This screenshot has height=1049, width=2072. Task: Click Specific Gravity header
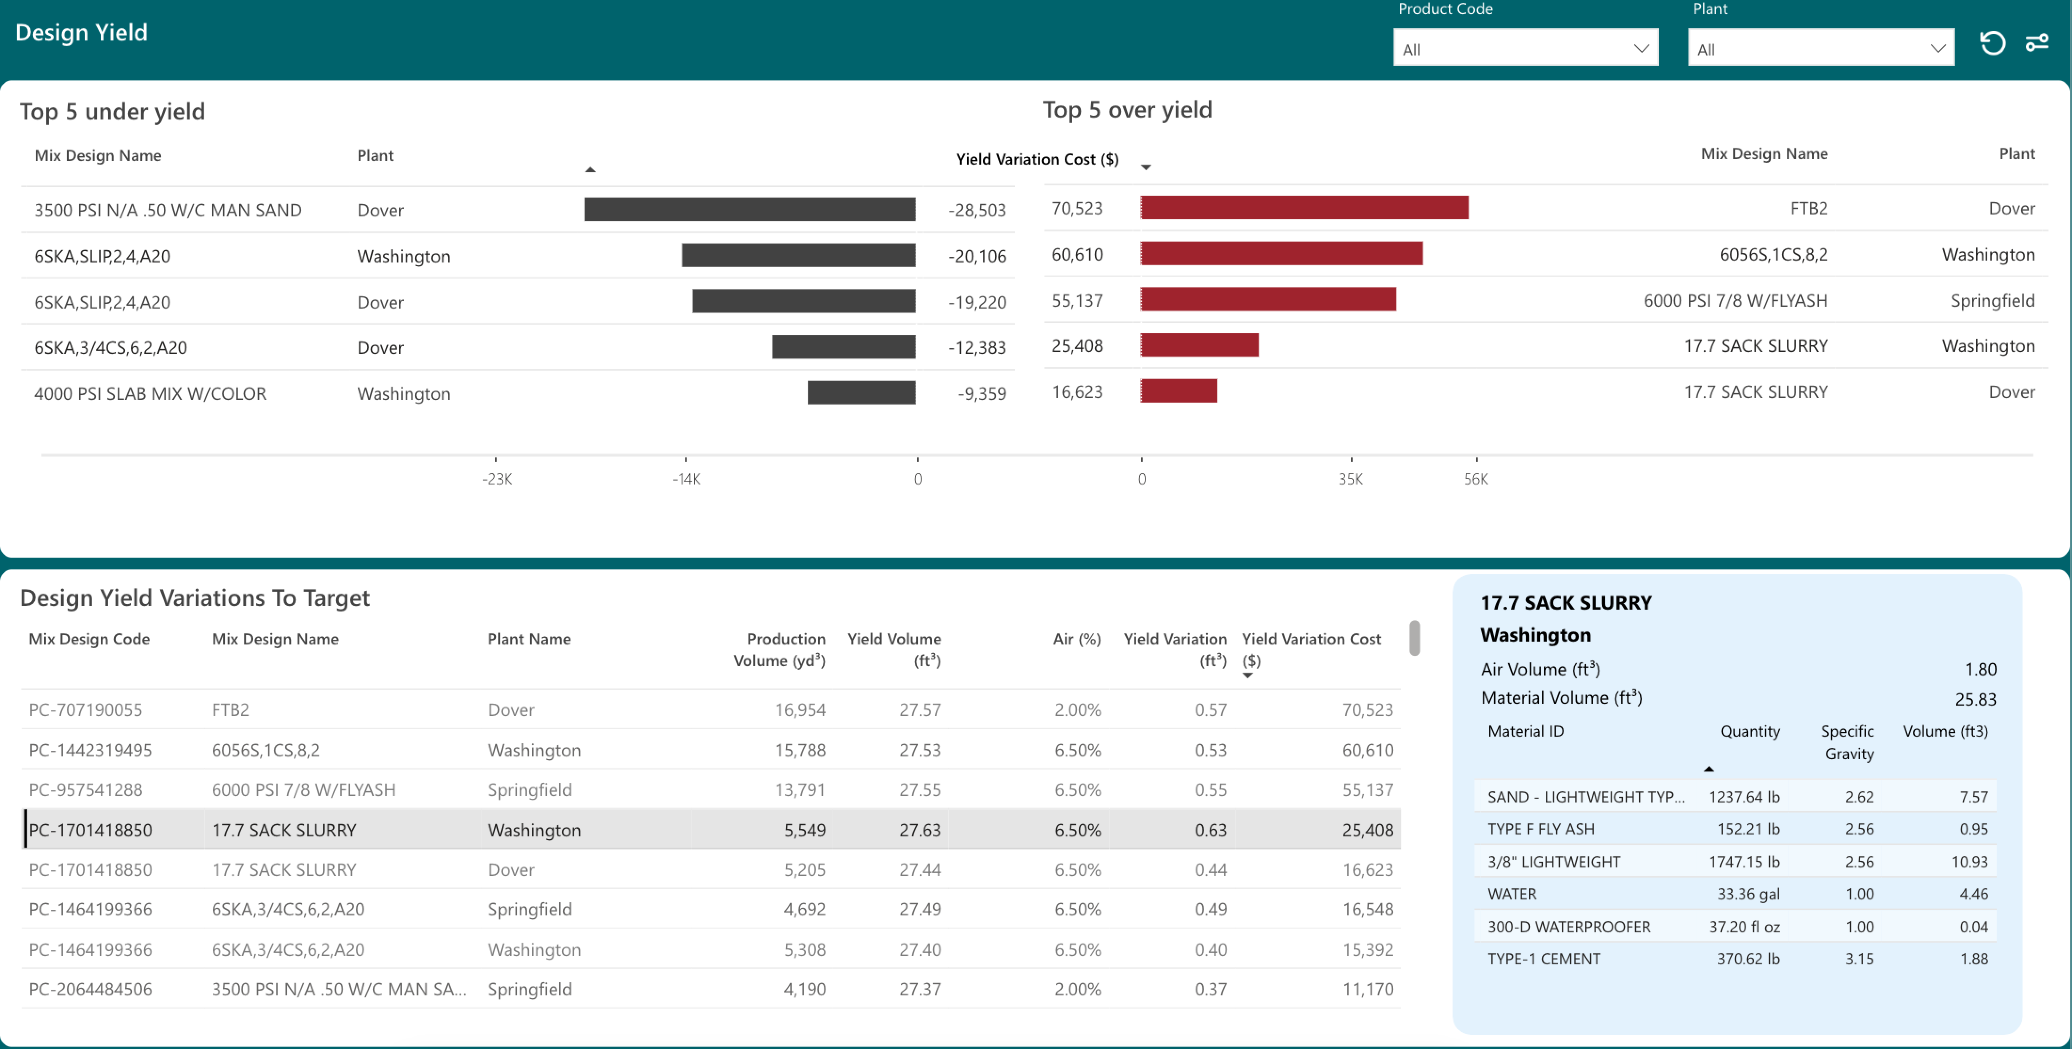[1847, 742]
